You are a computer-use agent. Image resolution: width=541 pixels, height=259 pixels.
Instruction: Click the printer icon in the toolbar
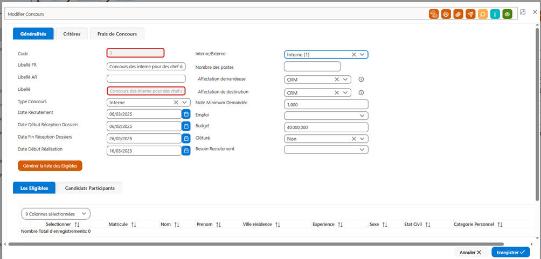446,14
